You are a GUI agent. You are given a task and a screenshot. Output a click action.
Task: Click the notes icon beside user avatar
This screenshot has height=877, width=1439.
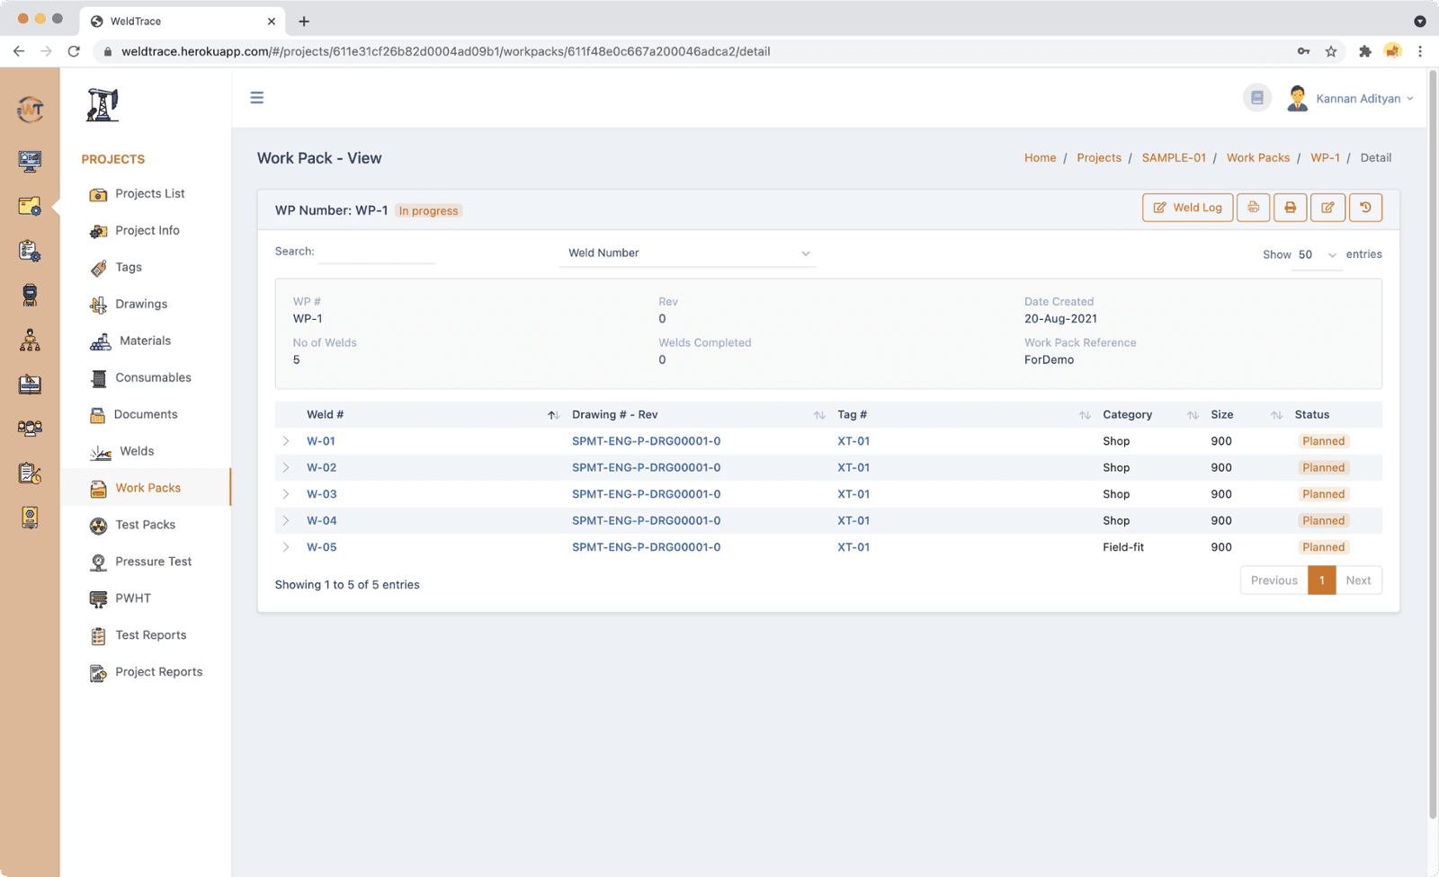click(1257, 98)
